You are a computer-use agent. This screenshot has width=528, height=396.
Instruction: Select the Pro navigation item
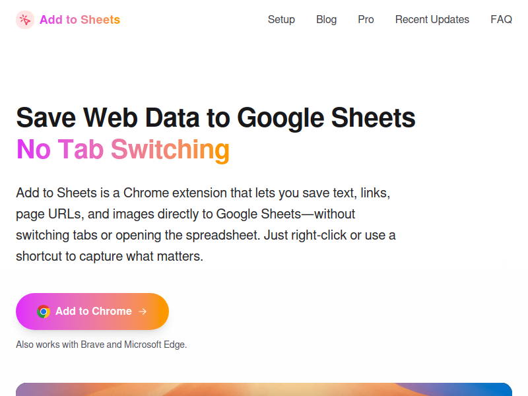tap(366, 20)
